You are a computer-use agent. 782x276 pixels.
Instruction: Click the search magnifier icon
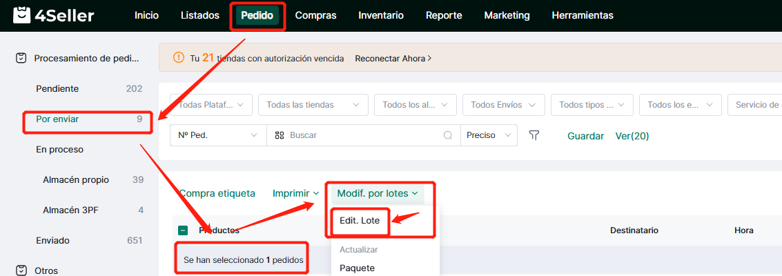[x=448, y=136]
